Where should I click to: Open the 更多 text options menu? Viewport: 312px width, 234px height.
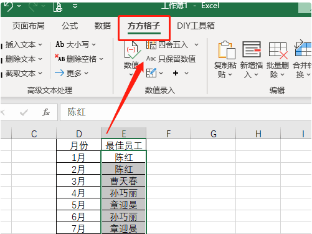(72, 73)
